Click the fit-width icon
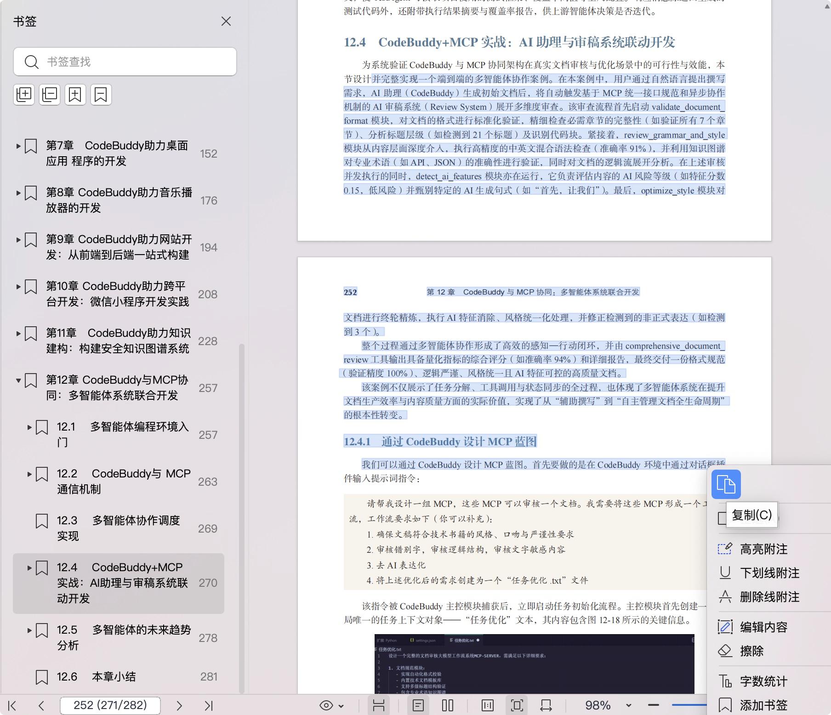This screenshot has height=715, width=831. click(546, 706)
